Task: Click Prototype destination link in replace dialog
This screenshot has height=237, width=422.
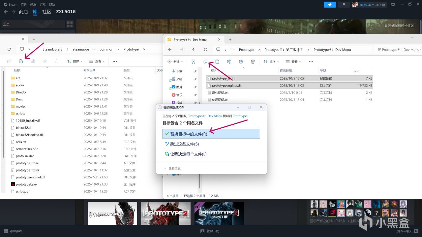Action: click(x=240, y=116)
